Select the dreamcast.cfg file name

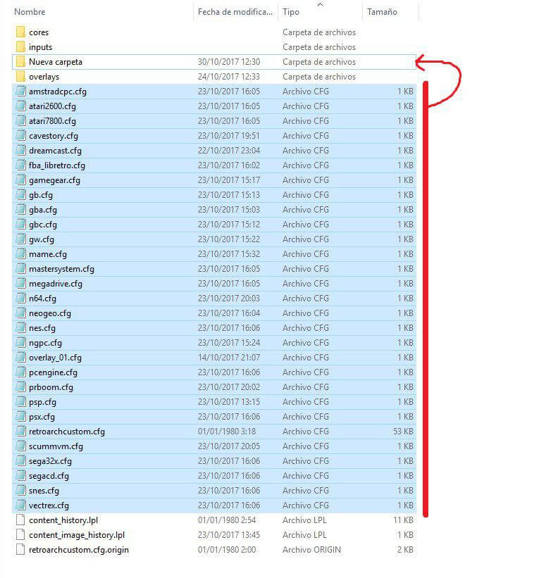pyautogui.click(x=55, y=151)
